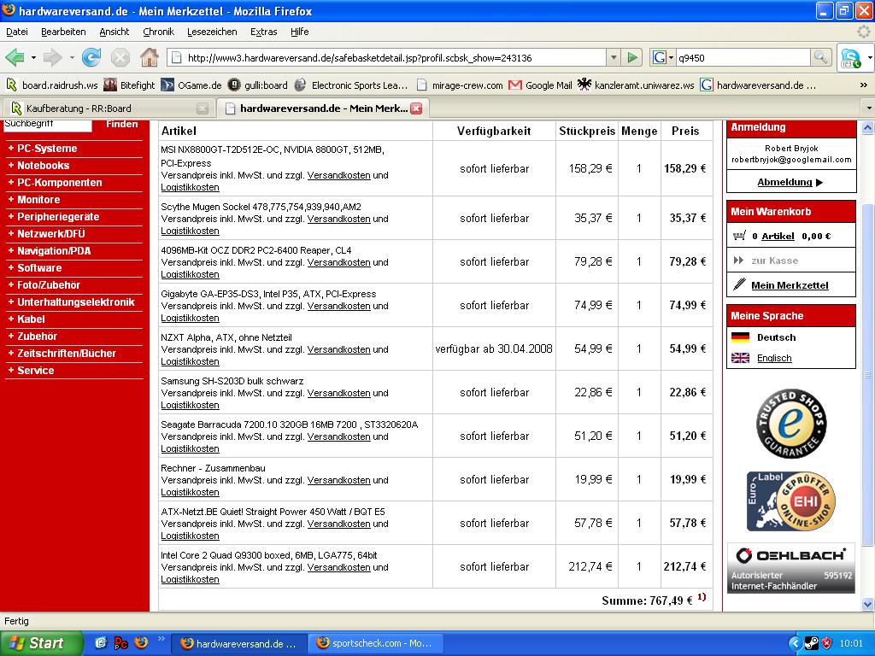Click the Steam tray icon
The height and width of the screenshot is (656, 875).
click(811, 643)
